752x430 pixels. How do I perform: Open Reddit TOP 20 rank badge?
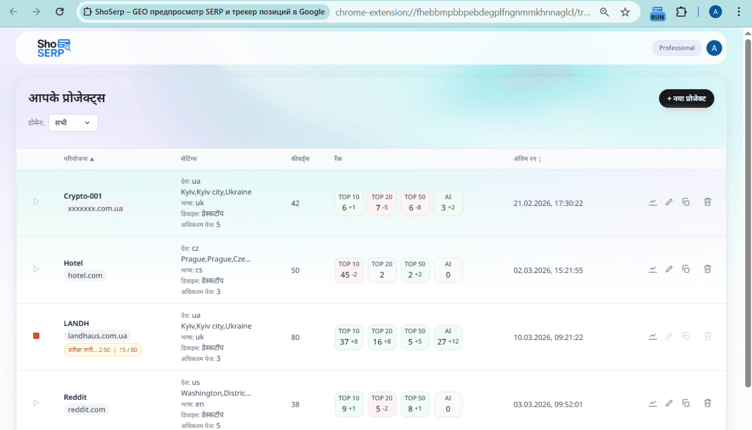[x=382, y=404]
